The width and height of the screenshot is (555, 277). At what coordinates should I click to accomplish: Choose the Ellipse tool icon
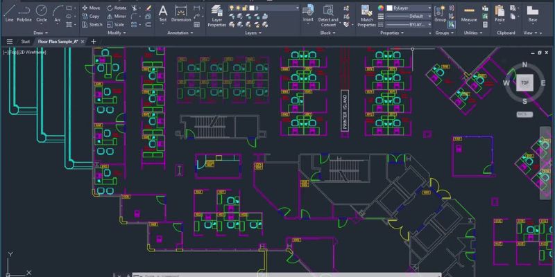pyautogui.click(x=69, y=16)
